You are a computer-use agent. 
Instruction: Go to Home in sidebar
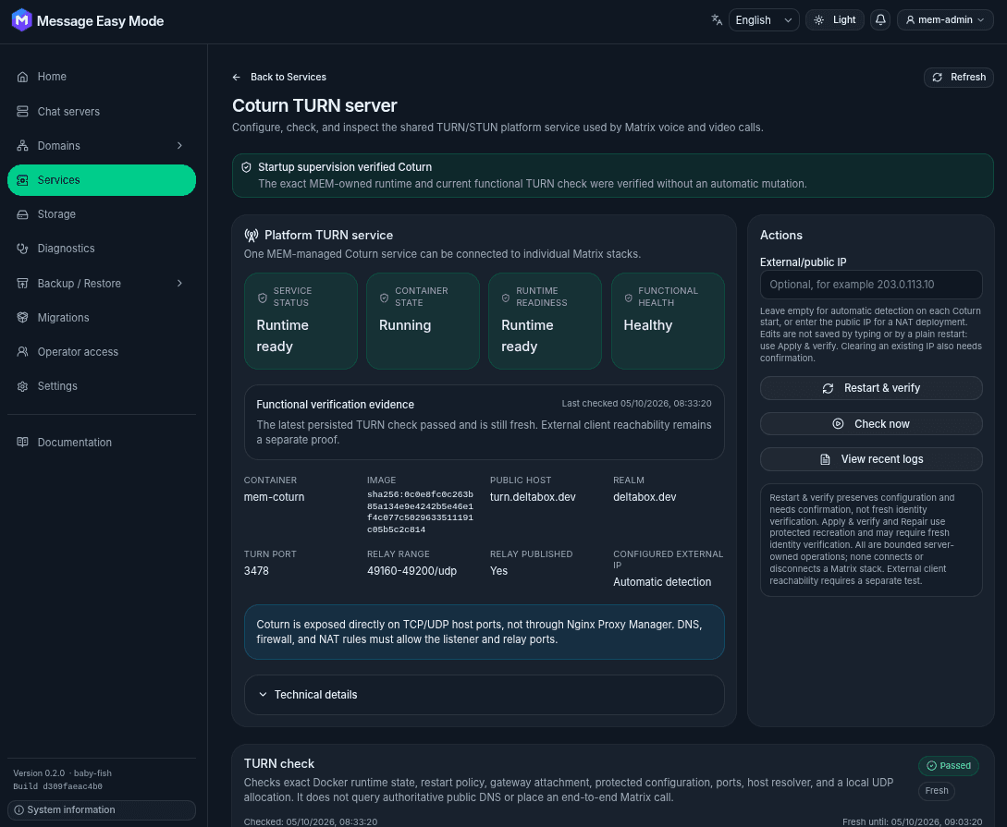coord(102,77)
